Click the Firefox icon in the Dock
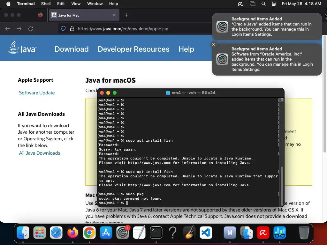Viewport: 327px width, 245px height. tap(73, 233)
